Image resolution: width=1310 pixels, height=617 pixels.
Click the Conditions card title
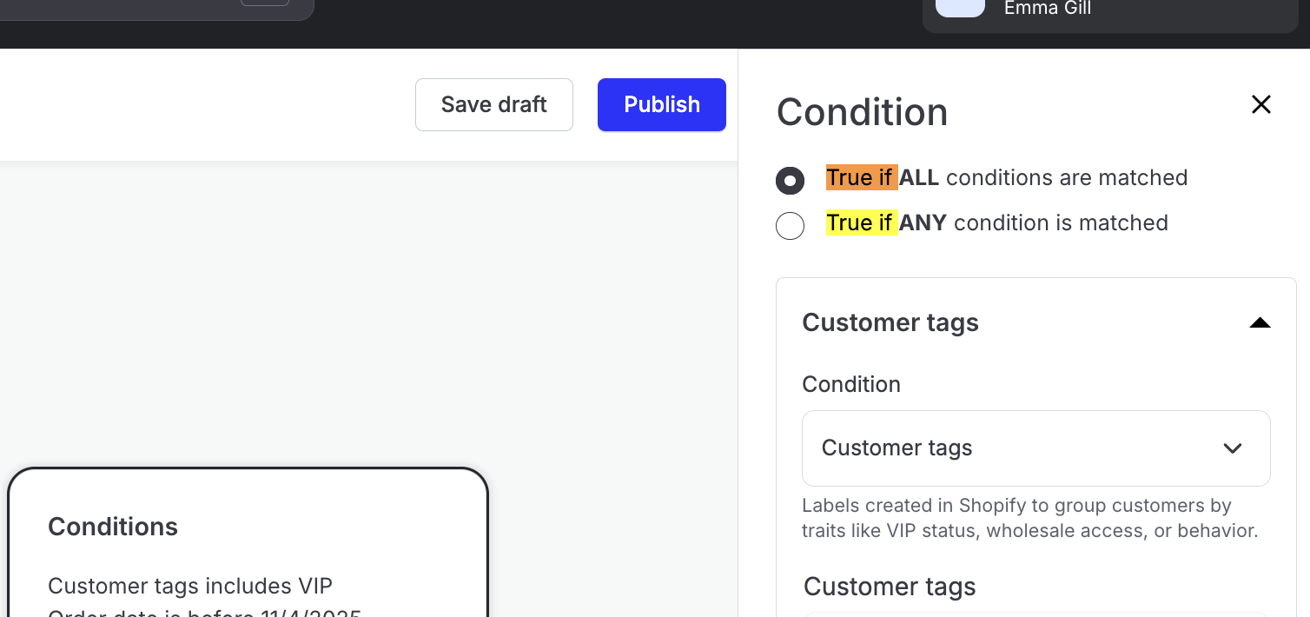[113, 527]
